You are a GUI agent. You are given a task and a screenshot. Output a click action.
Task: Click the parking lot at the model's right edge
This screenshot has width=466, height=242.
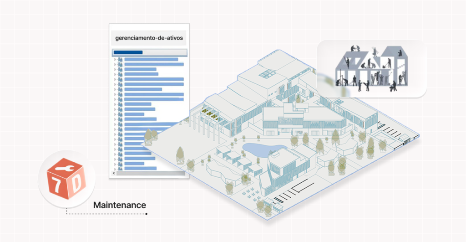(x=396, y=132)
